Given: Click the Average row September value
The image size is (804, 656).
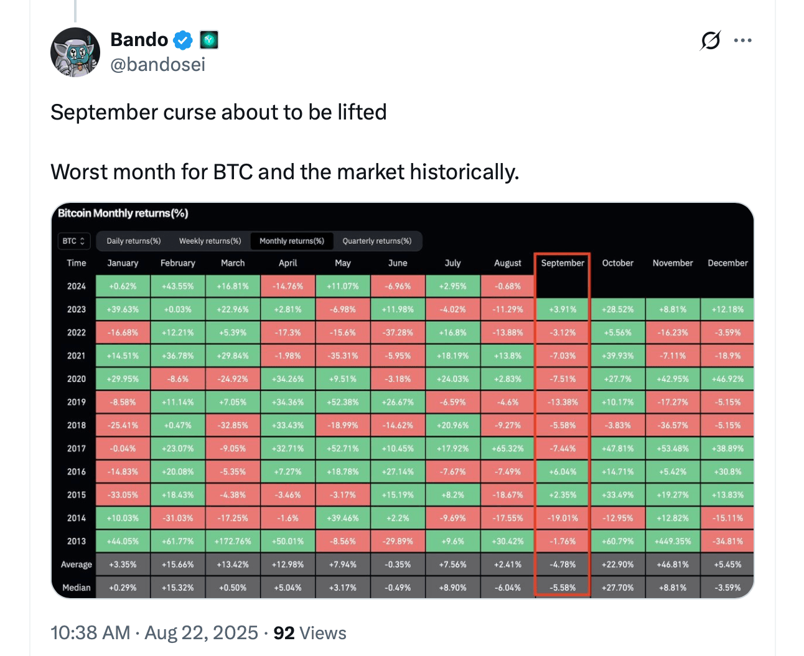Looking at the screenshot, I should (x=561, y=564).
